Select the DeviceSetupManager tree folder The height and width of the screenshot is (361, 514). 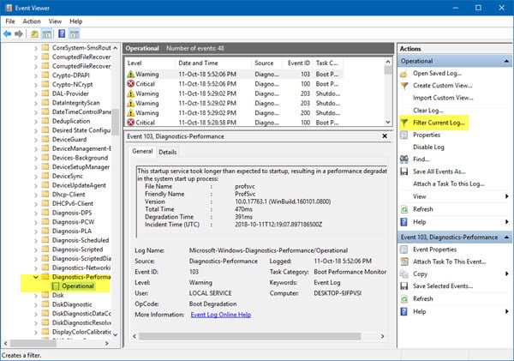81,167
